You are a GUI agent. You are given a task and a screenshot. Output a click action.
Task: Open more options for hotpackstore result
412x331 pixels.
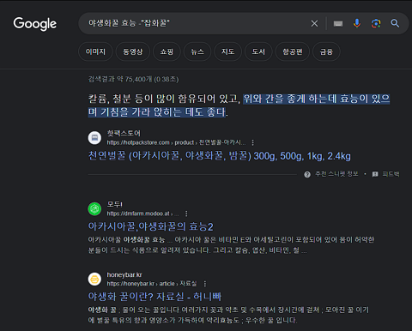252,142
